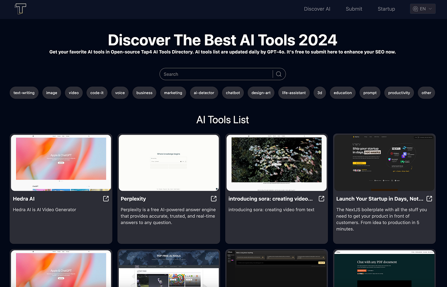Select the chatbot category filter
This screenshot has height=287, width=447.
232,93
